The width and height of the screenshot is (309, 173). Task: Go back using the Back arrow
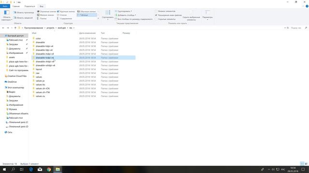pyautogui.click(x=3, y=28)
